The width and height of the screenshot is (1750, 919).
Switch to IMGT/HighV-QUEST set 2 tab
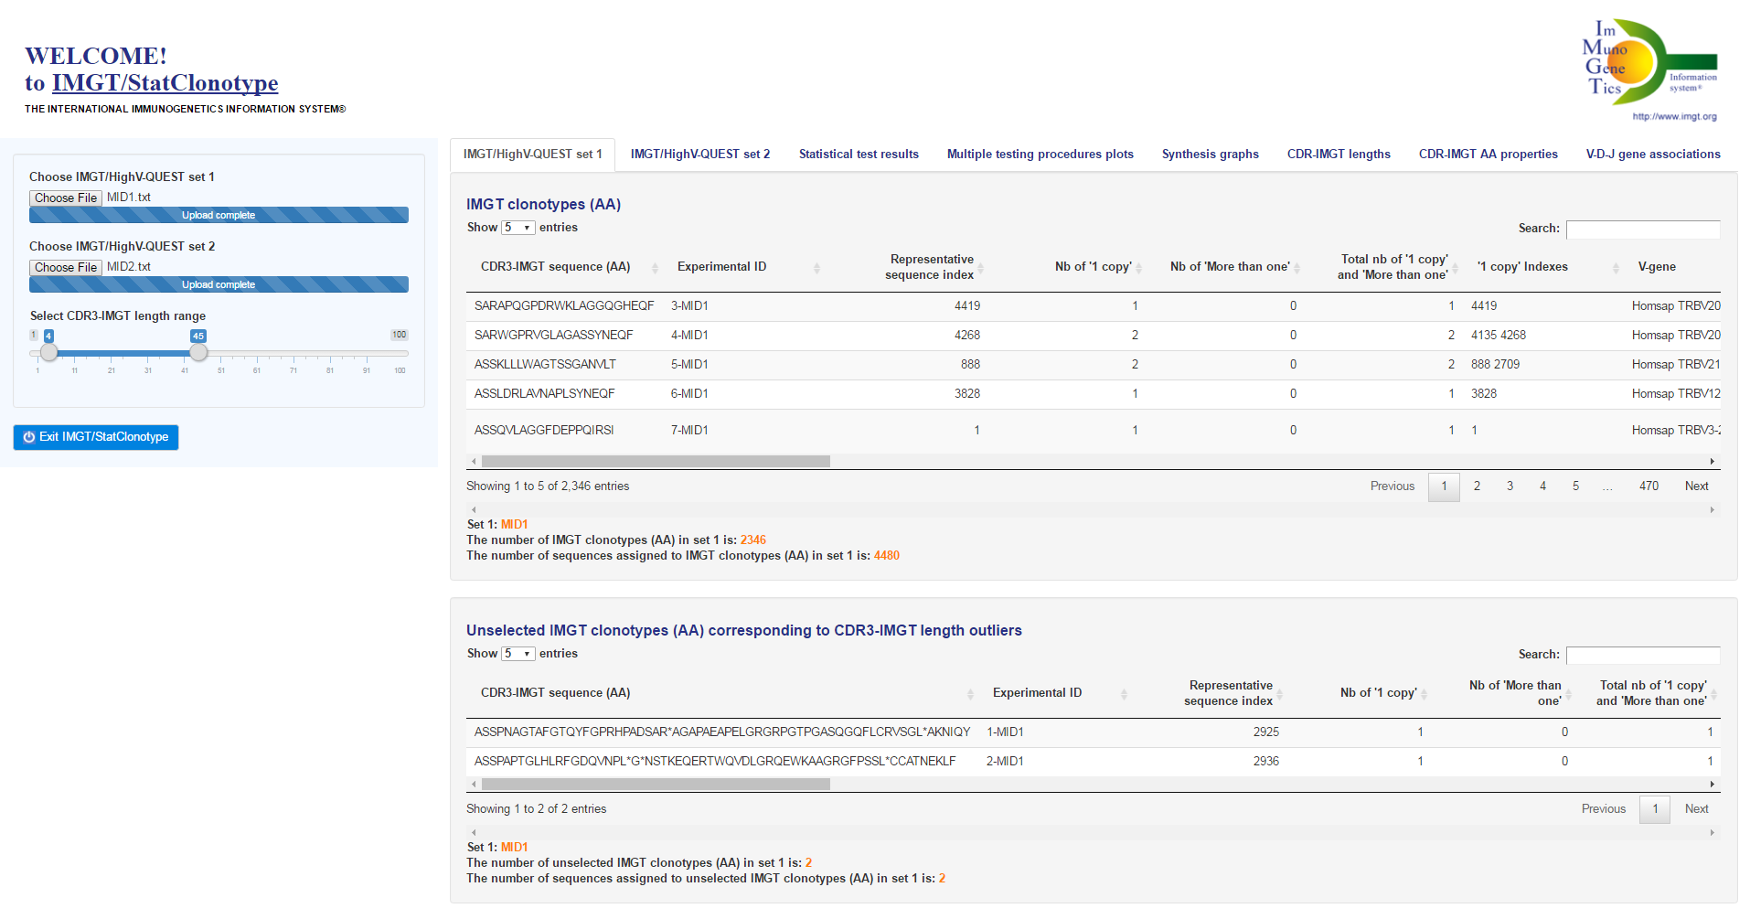tap(700, 155)
